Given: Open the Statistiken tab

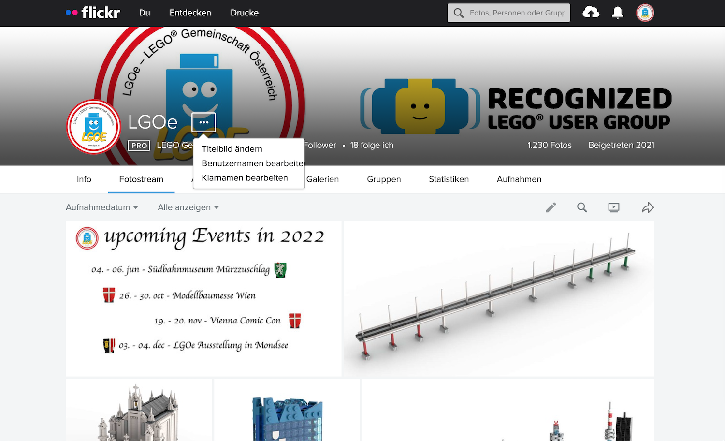Looking at the screenshot, I should [449, 179].
